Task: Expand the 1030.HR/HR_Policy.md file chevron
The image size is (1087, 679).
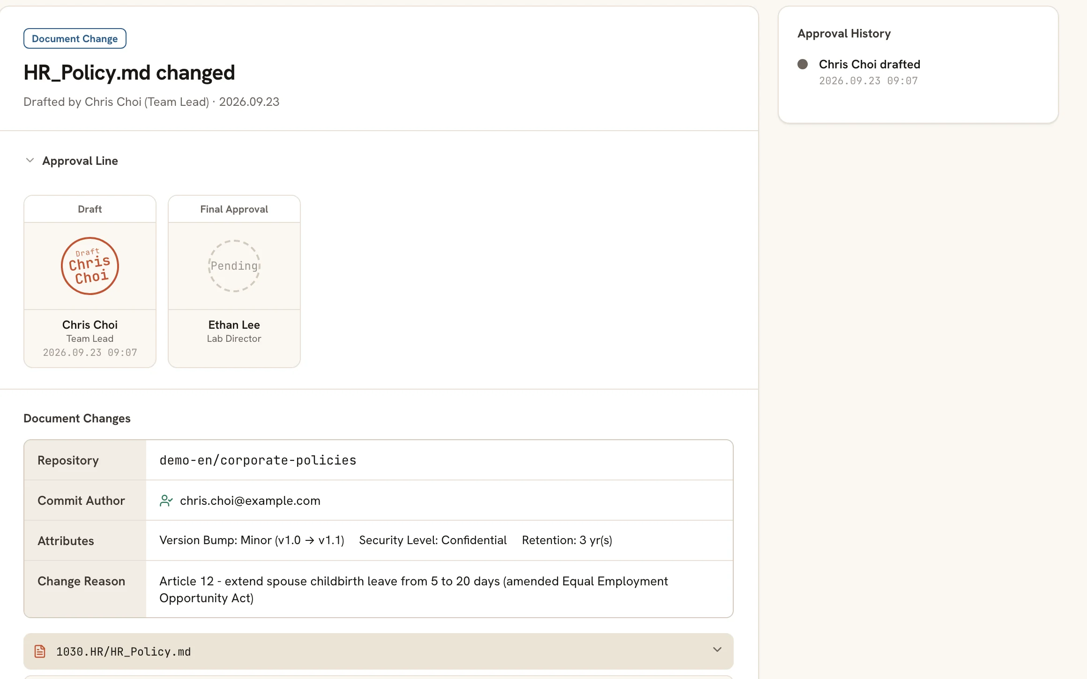Action: (717, 650)
